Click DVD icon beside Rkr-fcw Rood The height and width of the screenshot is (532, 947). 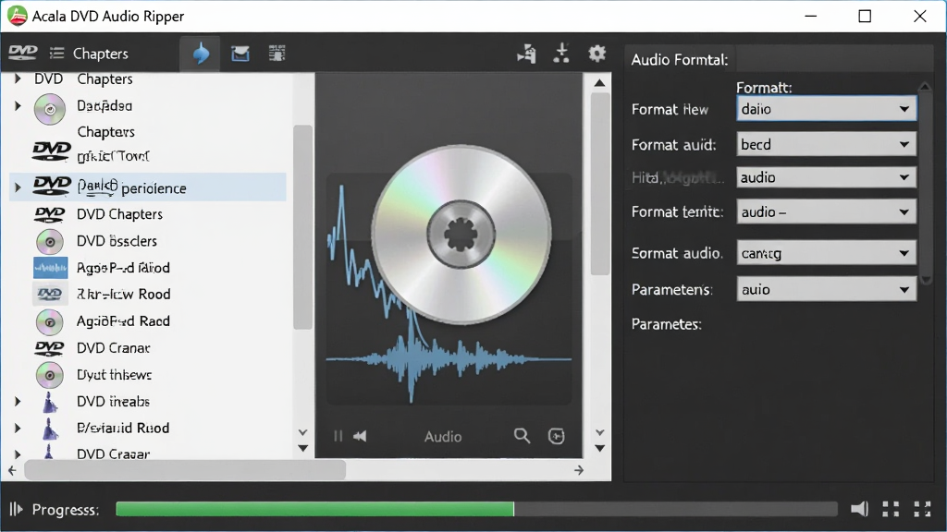pos(50,295)
